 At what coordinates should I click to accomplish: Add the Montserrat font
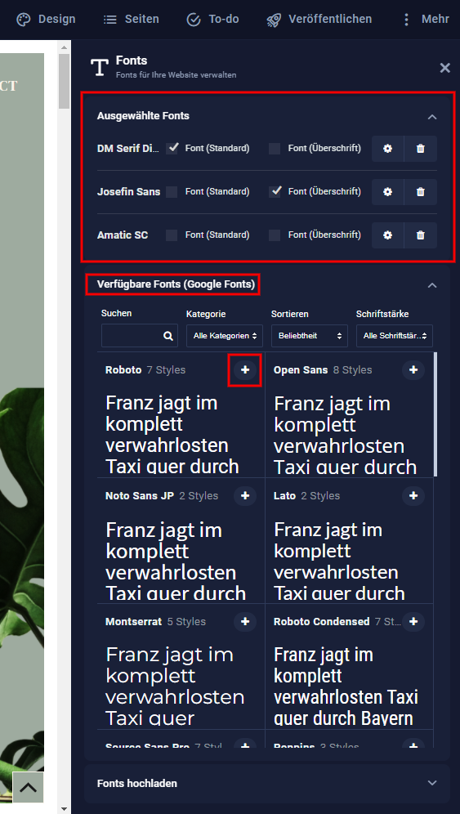245,621
